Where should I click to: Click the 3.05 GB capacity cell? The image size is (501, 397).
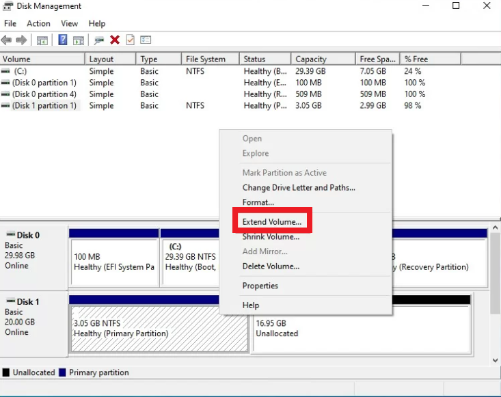point(308,105)
